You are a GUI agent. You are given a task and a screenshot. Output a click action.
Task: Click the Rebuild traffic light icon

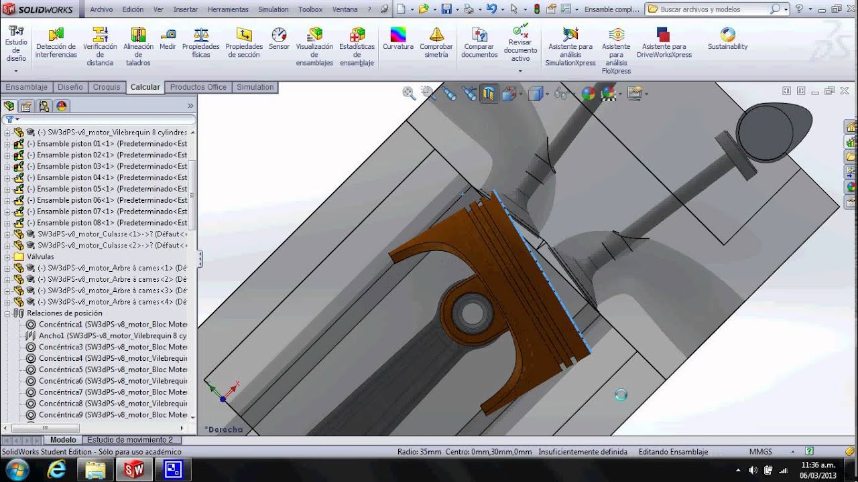pyautogui.click(x=536, y=9)
